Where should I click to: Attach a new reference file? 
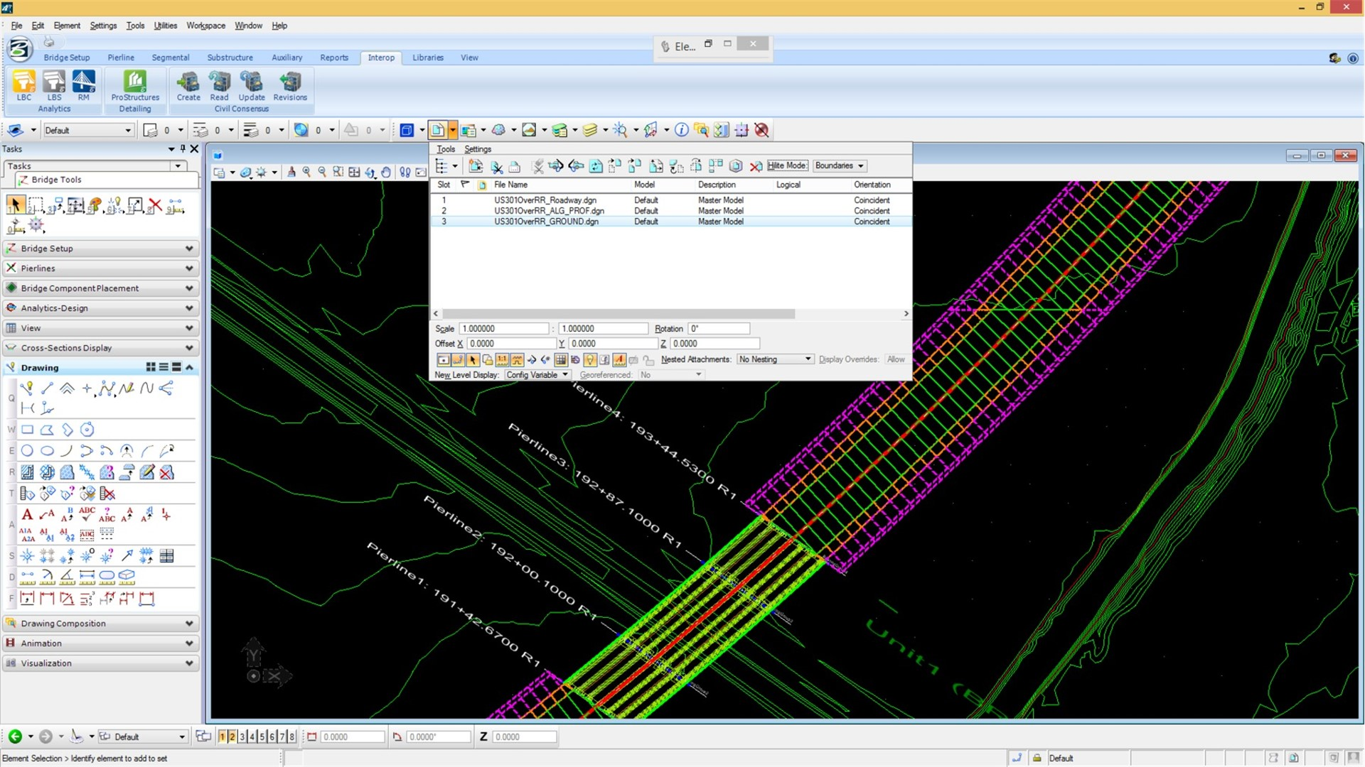click(x=476, y=166)
